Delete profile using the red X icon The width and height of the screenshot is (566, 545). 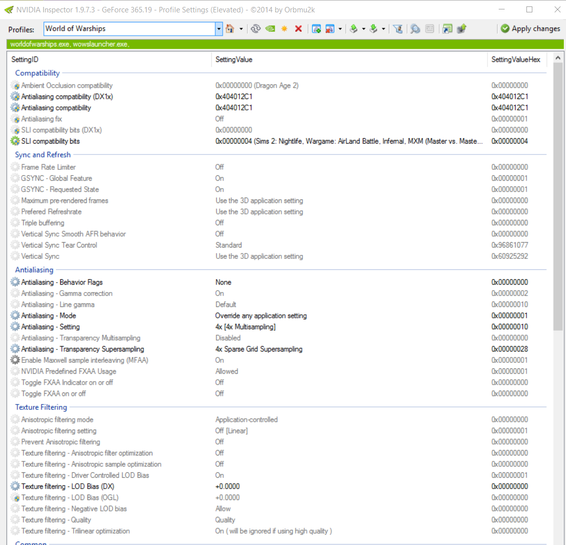point(298,29)
